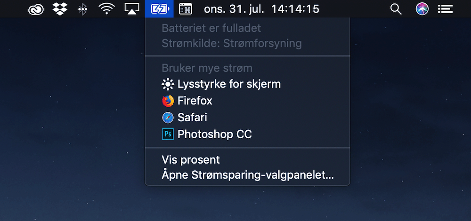Open the AirPlay display menu
This screenshot has width=471, height=221.
131,9
